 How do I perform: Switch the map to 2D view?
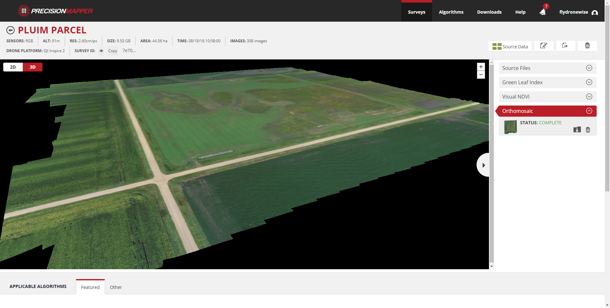[x=13, y=67]
